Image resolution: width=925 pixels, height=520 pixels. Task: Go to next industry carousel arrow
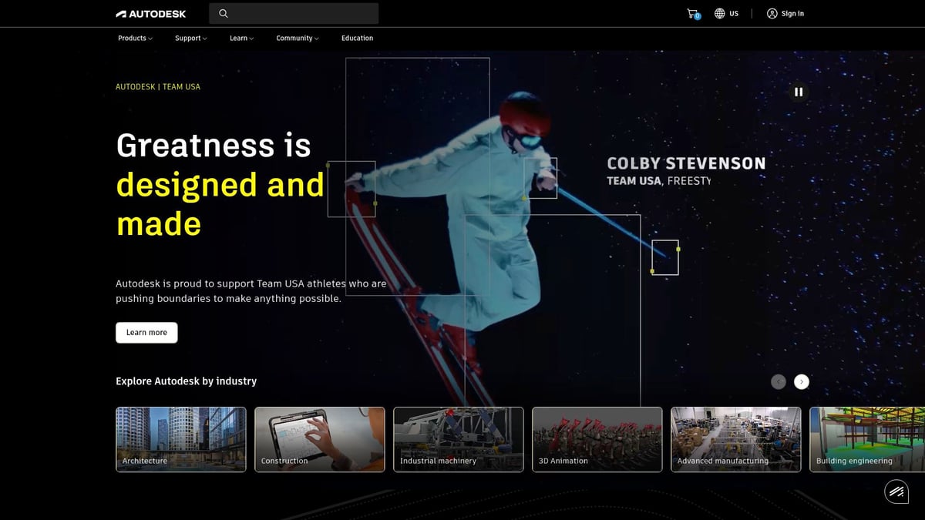tap(802, 381)
